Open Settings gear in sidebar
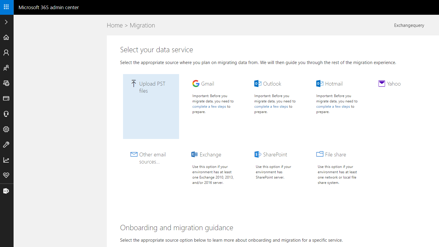The width and height of the screenshot is (439, 247). pyautogui.click(x=6, y=129)
